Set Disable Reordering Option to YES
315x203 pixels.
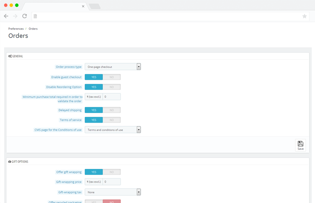pos(94,87)
